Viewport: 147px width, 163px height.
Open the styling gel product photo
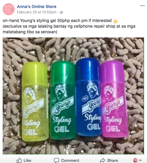coord(73,96)
